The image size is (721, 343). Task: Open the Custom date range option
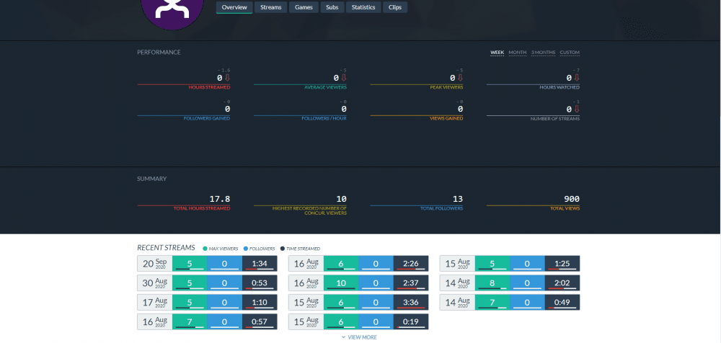(569, 53)
